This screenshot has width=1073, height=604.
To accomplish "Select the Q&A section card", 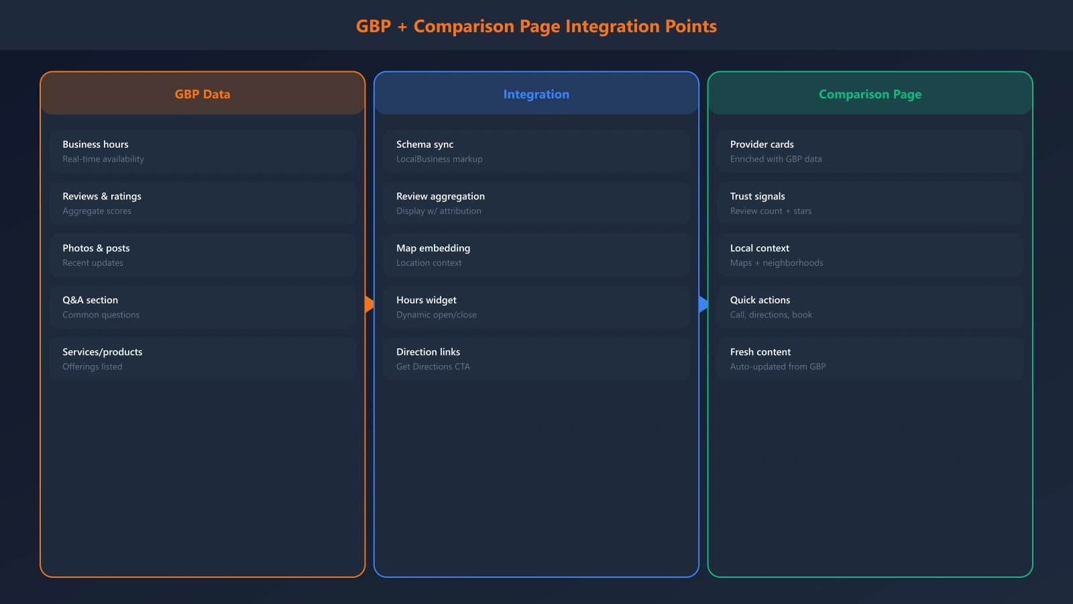I will 203,306.
